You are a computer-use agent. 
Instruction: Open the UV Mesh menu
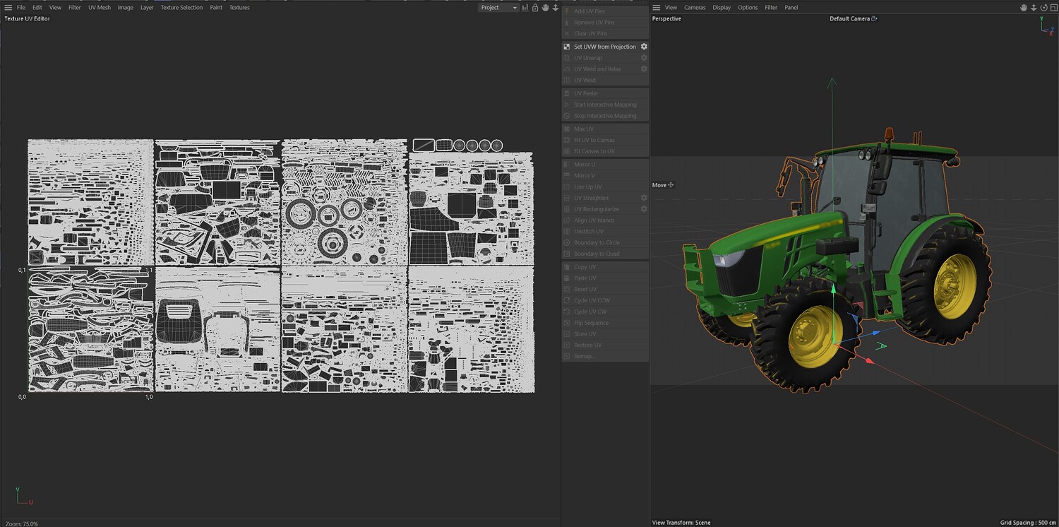[100, 8]
